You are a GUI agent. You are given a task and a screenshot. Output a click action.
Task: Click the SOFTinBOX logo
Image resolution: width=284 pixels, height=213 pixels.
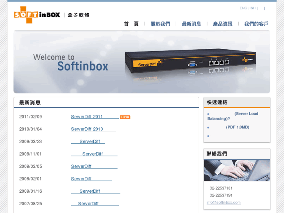37,15
